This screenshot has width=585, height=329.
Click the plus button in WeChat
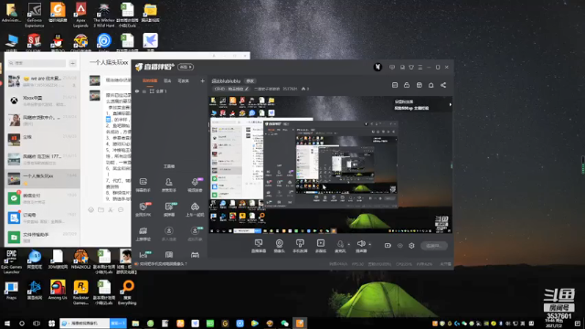[73, 63]
